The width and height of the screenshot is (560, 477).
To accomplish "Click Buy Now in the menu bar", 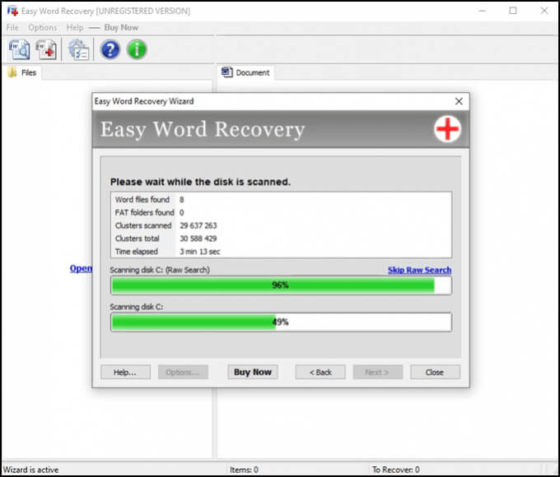I will pos(121,27).
